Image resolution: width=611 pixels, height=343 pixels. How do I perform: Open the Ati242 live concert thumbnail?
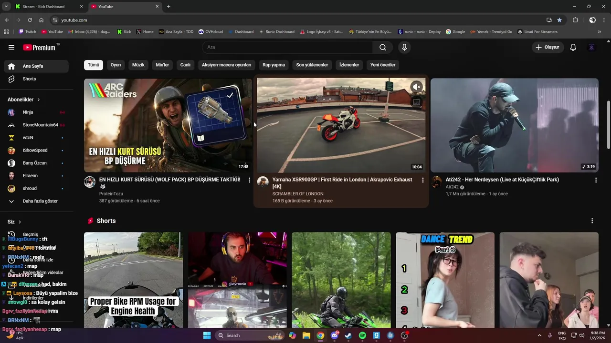[514, 125]
